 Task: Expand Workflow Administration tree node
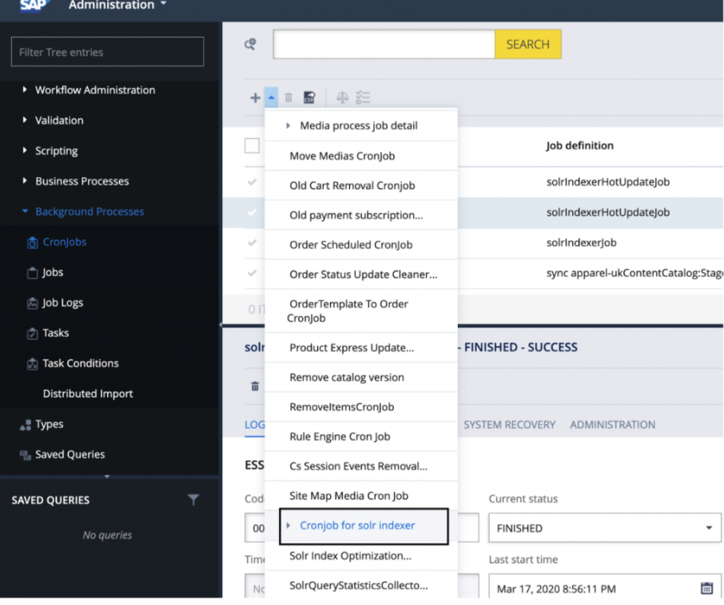(x=25, y=89)
